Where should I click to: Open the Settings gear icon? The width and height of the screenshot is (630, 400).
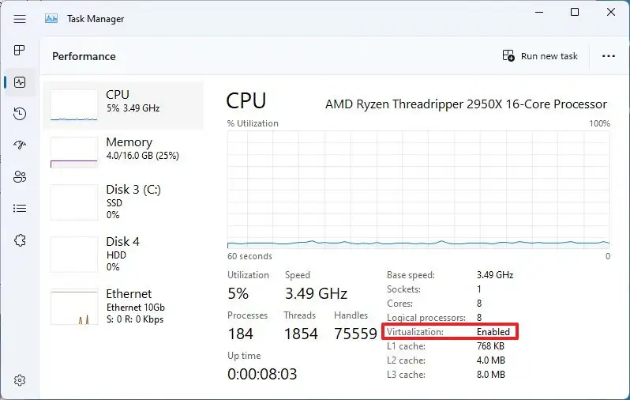19,380
